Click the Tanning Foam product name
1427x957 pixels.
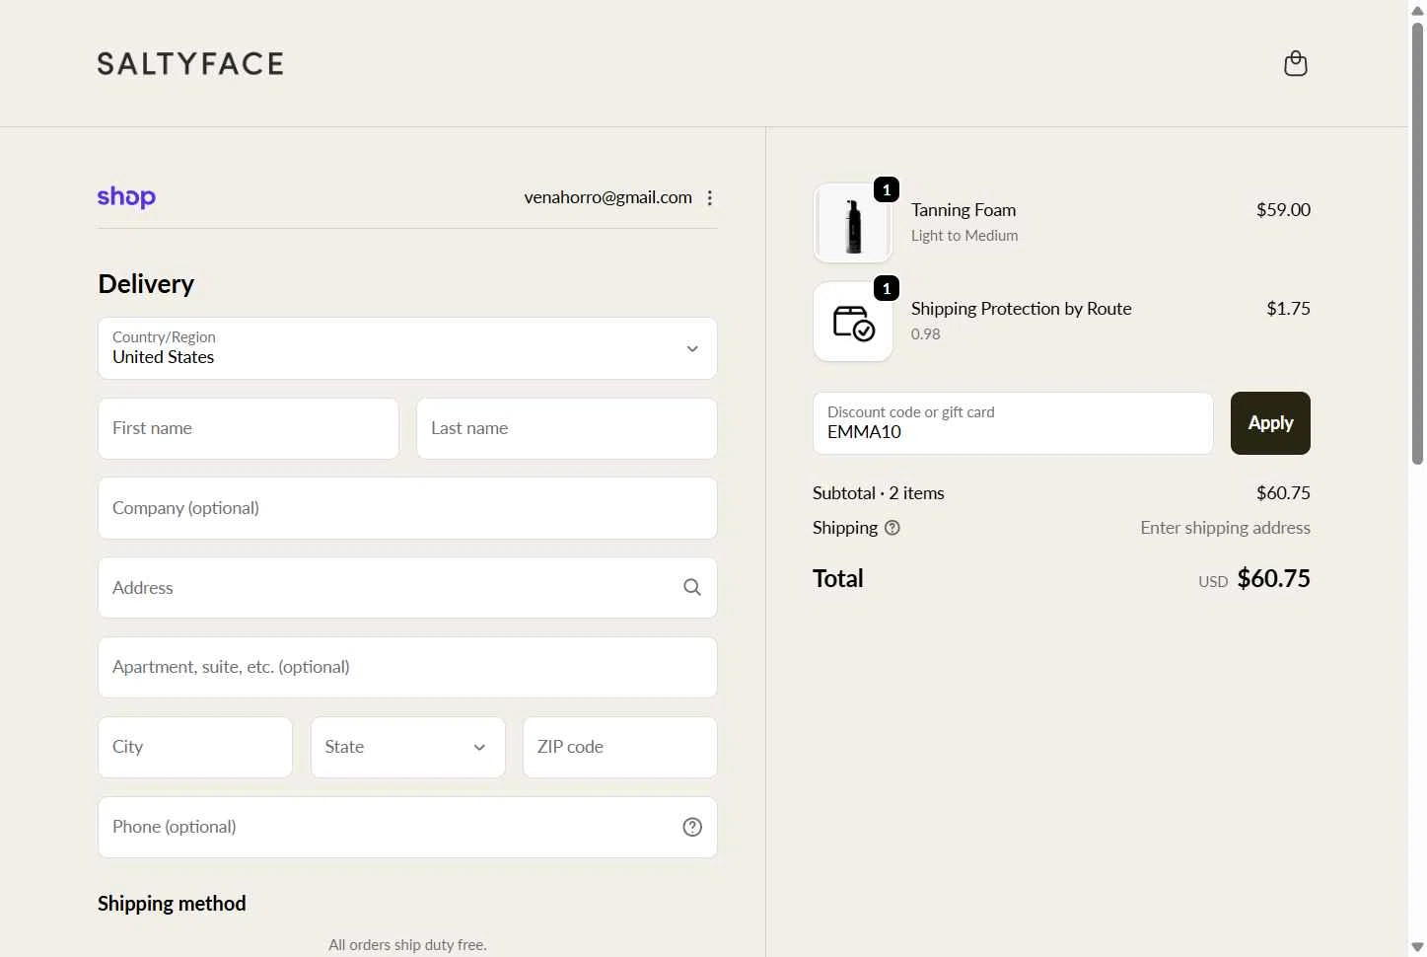tap(963, 210)
